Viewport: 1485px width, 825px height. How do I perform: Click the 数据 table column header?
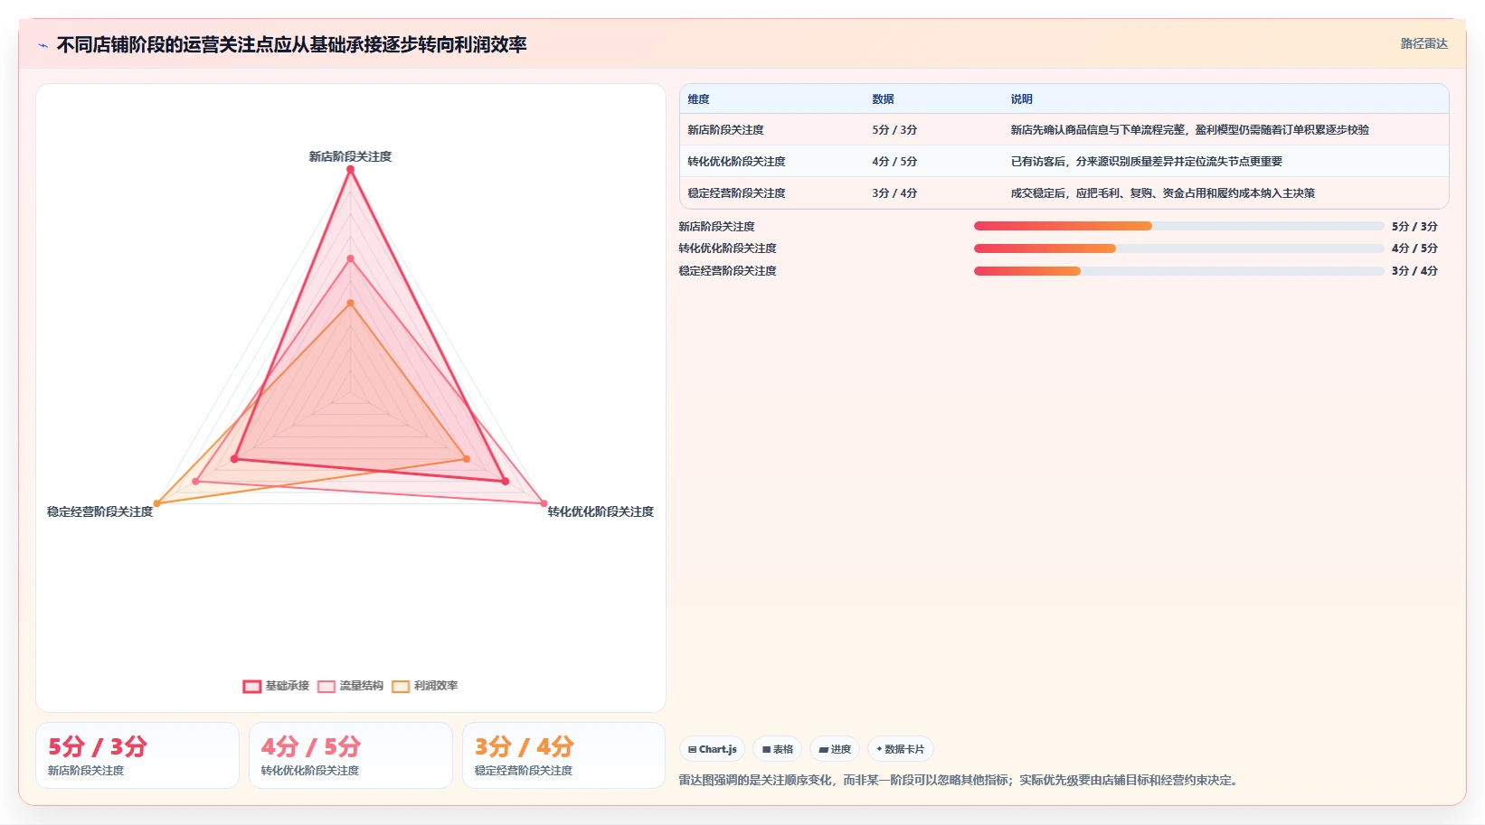coord(883,99)
